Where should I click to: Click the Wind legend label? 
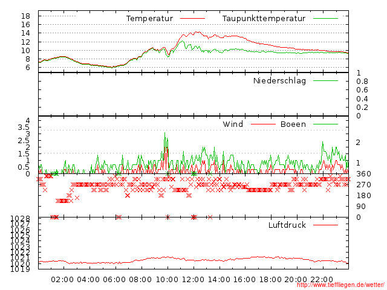(233, 124)
